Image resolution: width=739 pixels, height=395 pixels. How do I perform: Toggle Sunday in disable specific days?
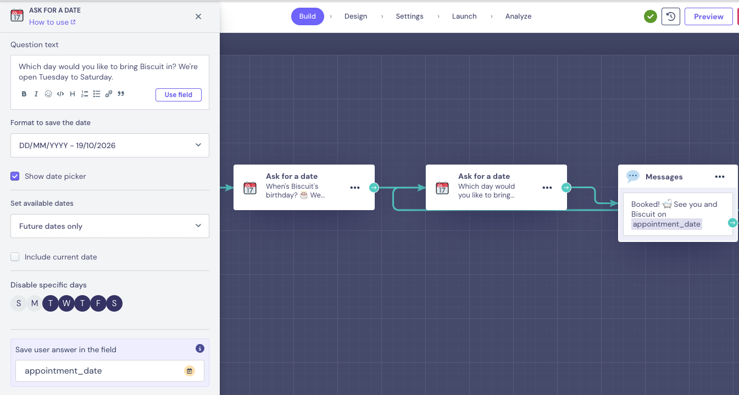tap(19, 303)
